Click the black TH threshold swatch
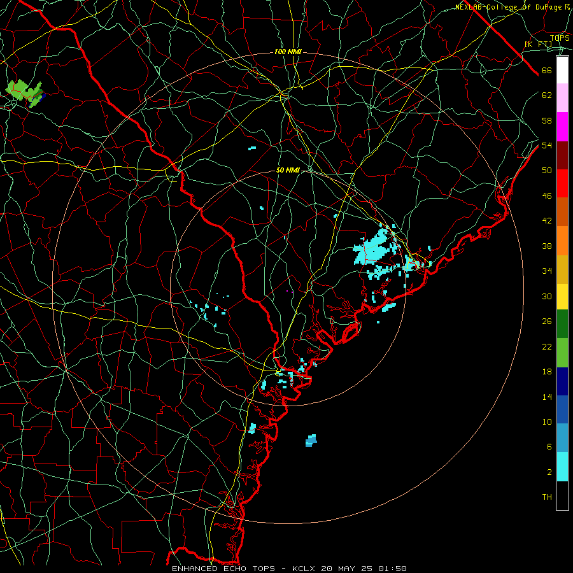 [x=562, y=495]
